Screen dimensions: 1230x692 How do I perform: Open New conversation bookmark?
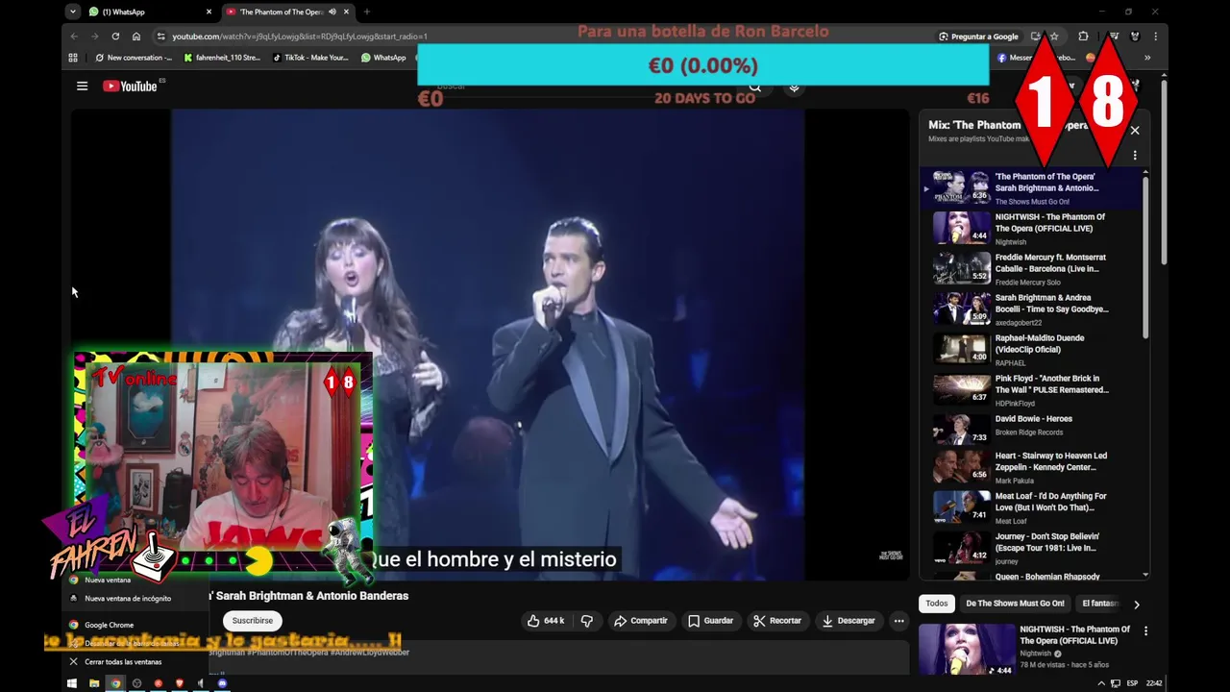(134, 58)
